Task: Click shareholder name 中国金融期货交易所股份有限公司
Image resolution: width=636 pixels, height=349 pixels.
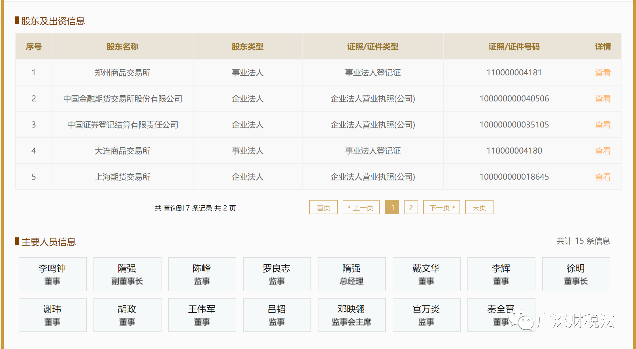Action: 122,99
